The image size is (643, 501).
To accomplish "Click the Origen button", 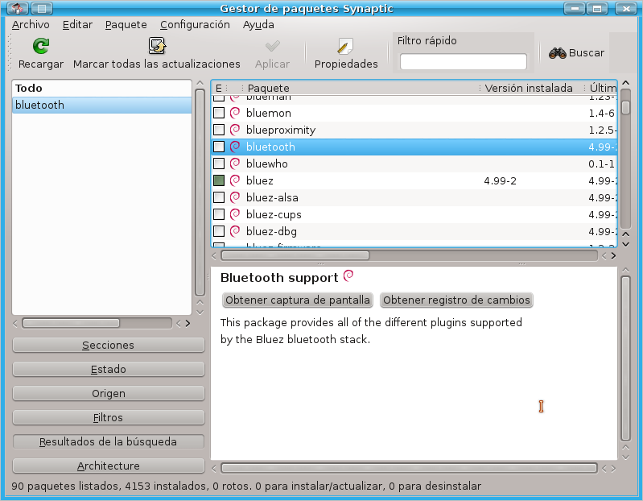I will coord(109,394).
